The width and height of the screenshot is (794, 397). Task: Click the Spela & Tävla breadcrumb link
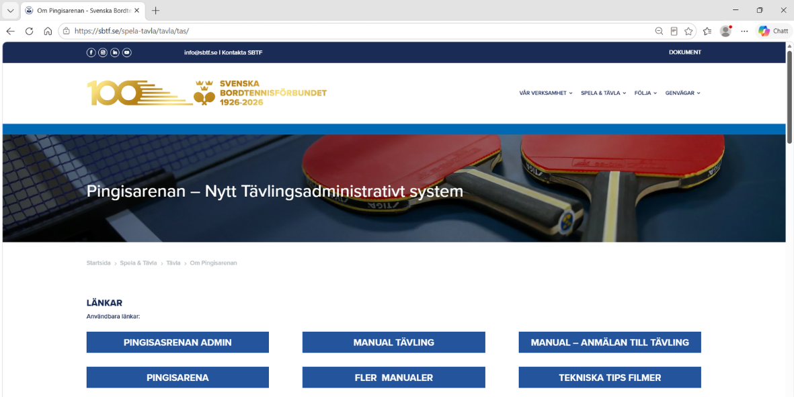138,263
